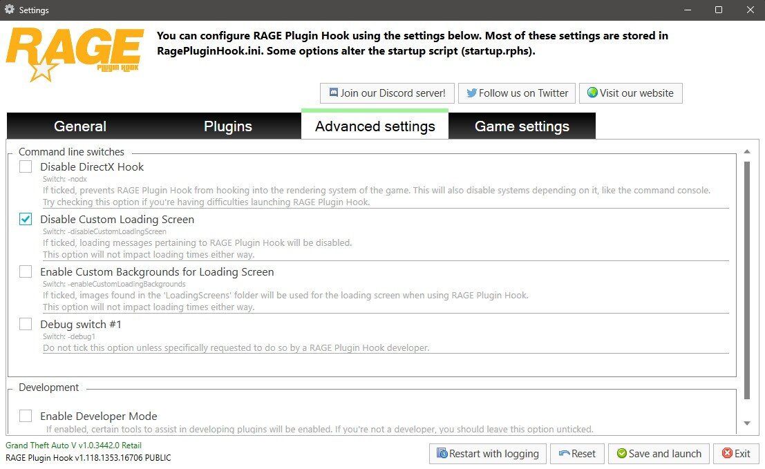The image size is (765, 469).
Task: Click the RAGE Plugin Hook logo
Action: 75,54
